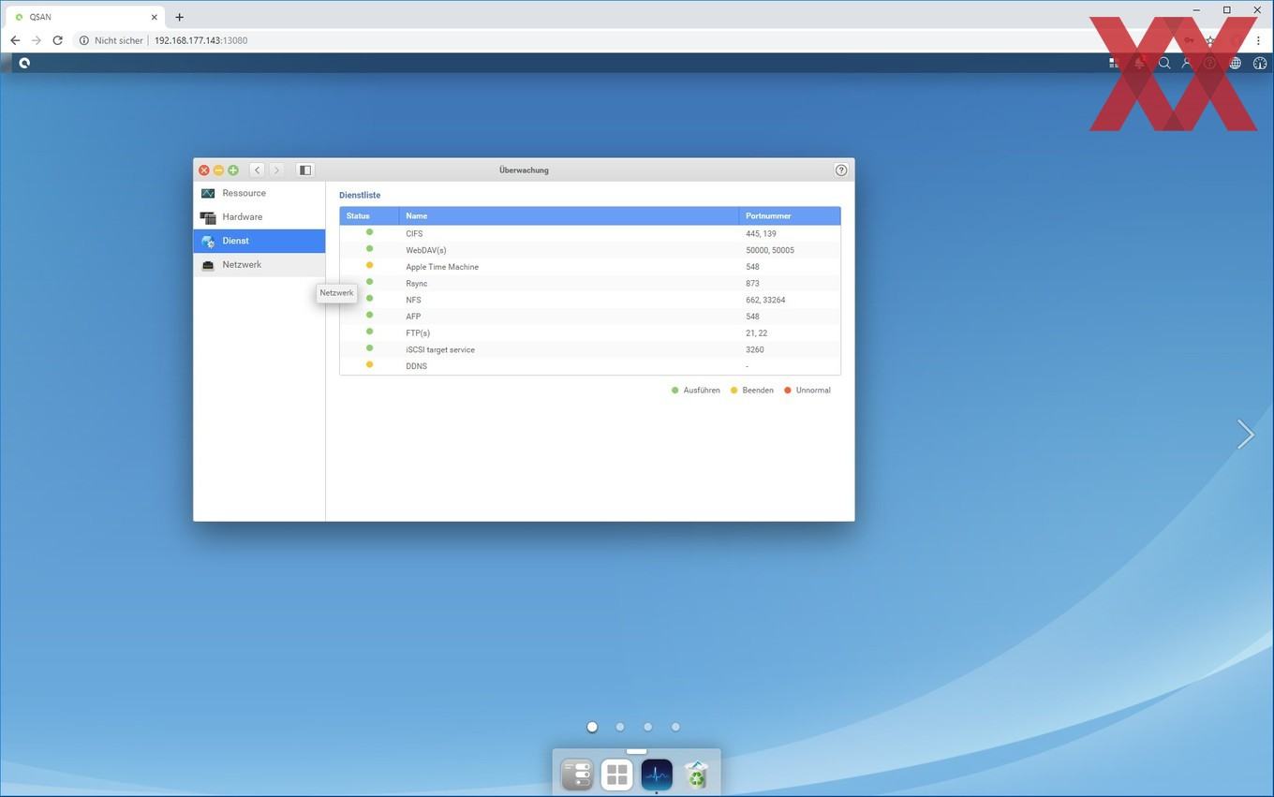
Task: Select the third desktop page dot
Action: [x=647, y=727]
